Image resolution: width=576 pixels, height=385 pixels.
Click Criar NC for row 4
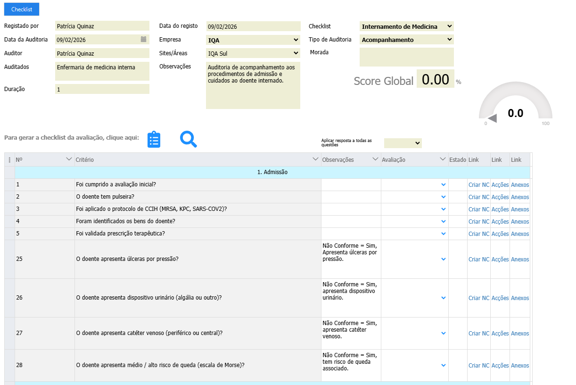click(x=478, y=222)
